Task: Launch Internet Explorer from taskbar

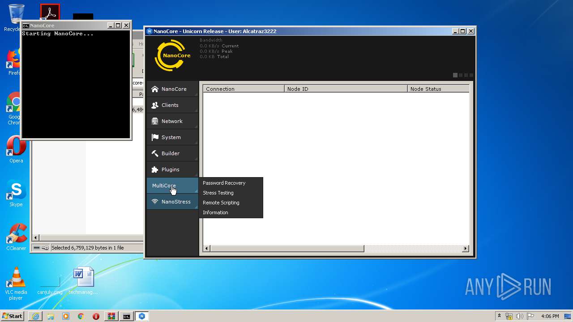Action: (x=35, y=316)
